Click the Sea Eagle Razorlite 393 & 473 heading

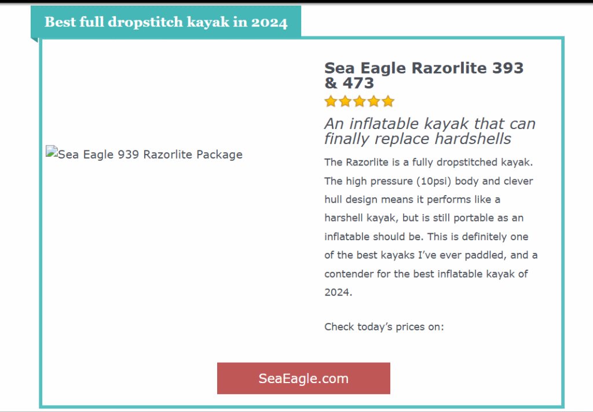click(x=423, y=75)
